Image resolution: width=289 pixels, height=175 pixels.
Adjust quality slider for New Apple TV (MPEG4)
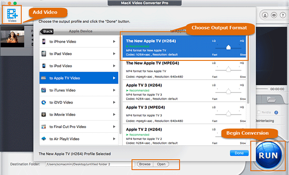pyautogui.click(x=228, y=70)
